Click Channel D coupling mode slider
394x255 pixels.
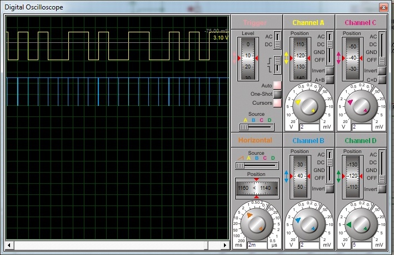[x=382, y=166]
